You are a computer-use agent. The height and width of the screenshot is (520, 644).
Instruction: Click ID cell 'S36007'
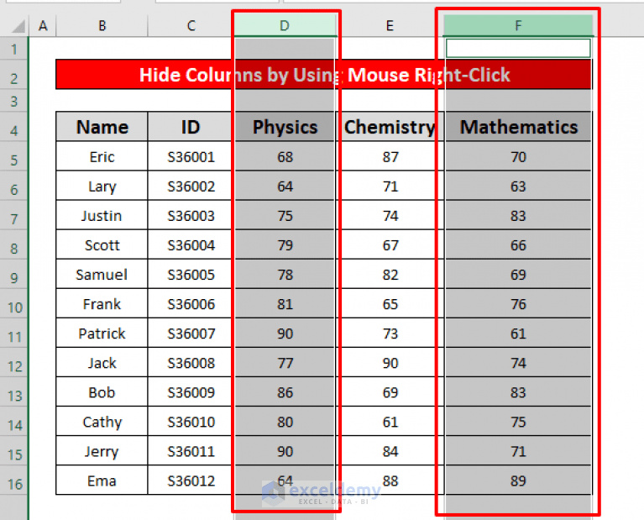coord(191,334)
